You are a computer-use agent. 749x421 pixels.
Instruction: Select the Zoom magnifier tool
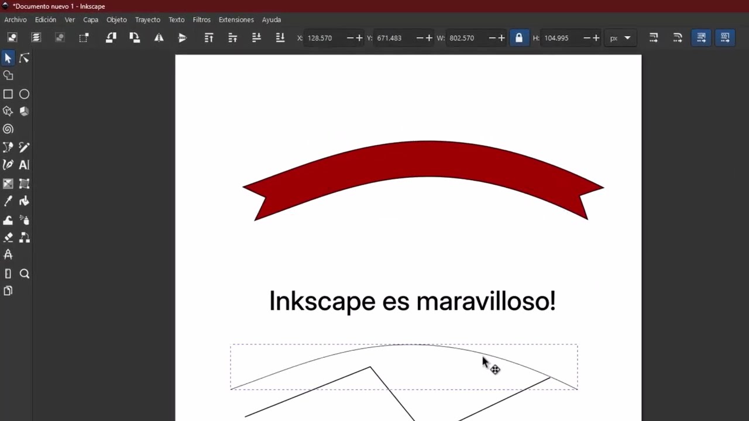coord(24,274)
